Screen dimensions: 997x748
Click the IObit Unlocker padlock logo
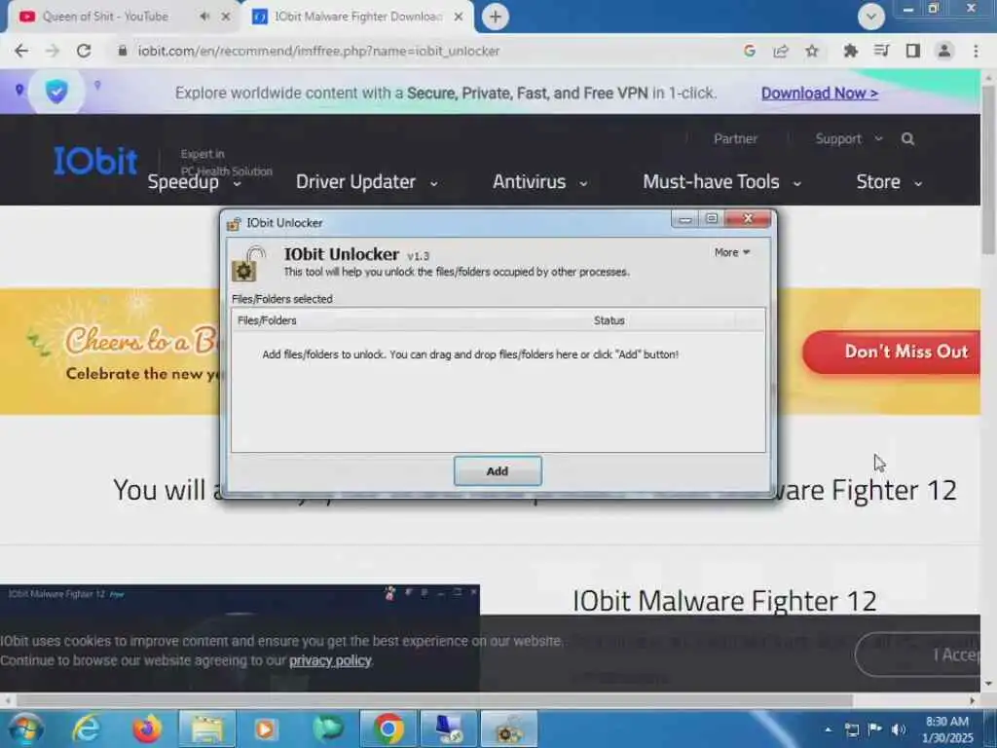tap(248, 264)
